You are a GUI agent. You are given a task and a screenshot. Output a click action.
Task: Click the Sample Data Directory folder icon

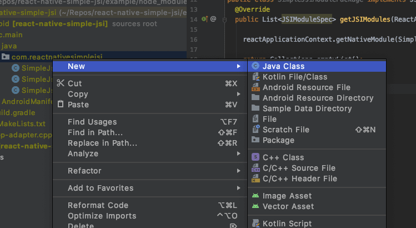coord(255,108)
